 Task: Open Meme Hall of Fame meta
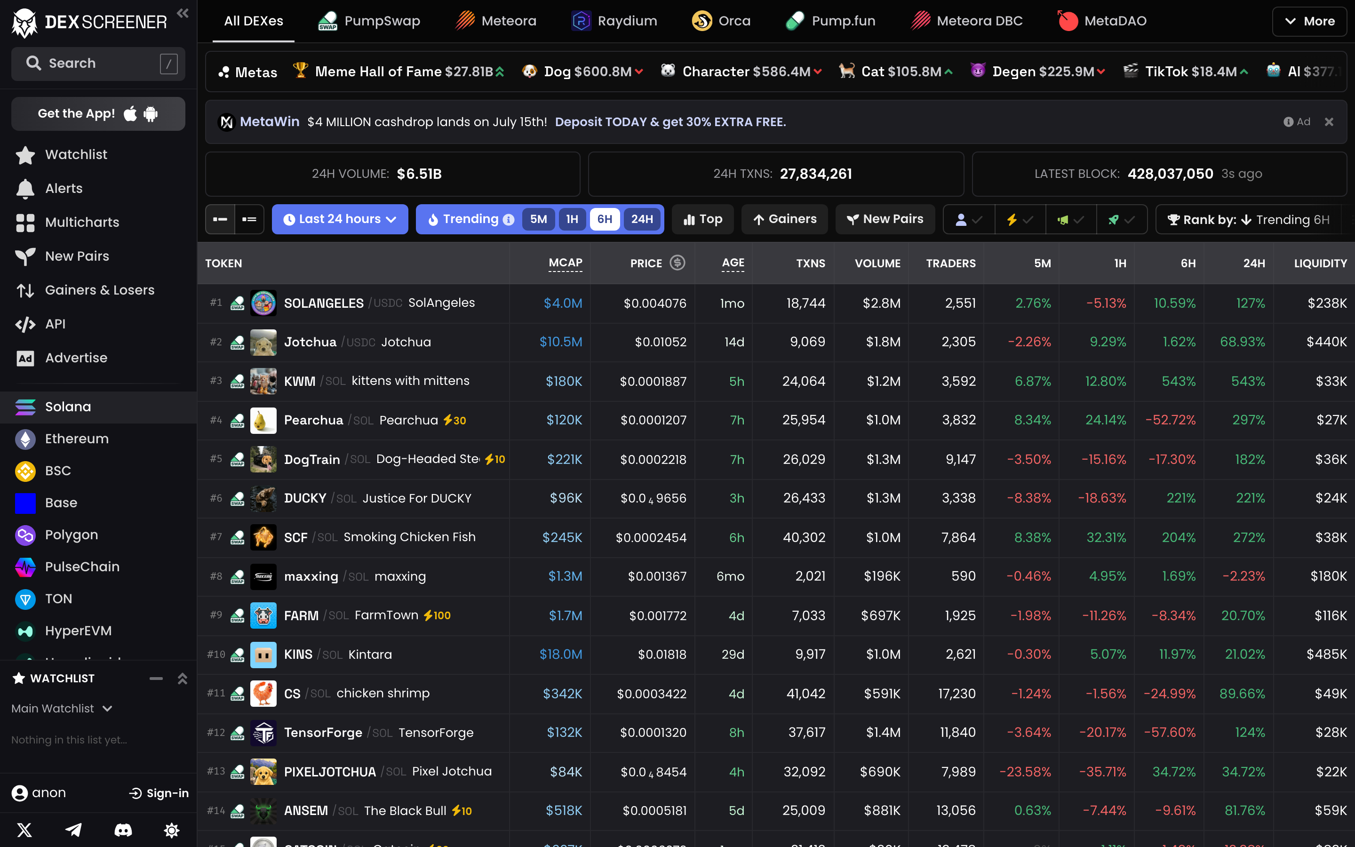click(x=399, y=72)
